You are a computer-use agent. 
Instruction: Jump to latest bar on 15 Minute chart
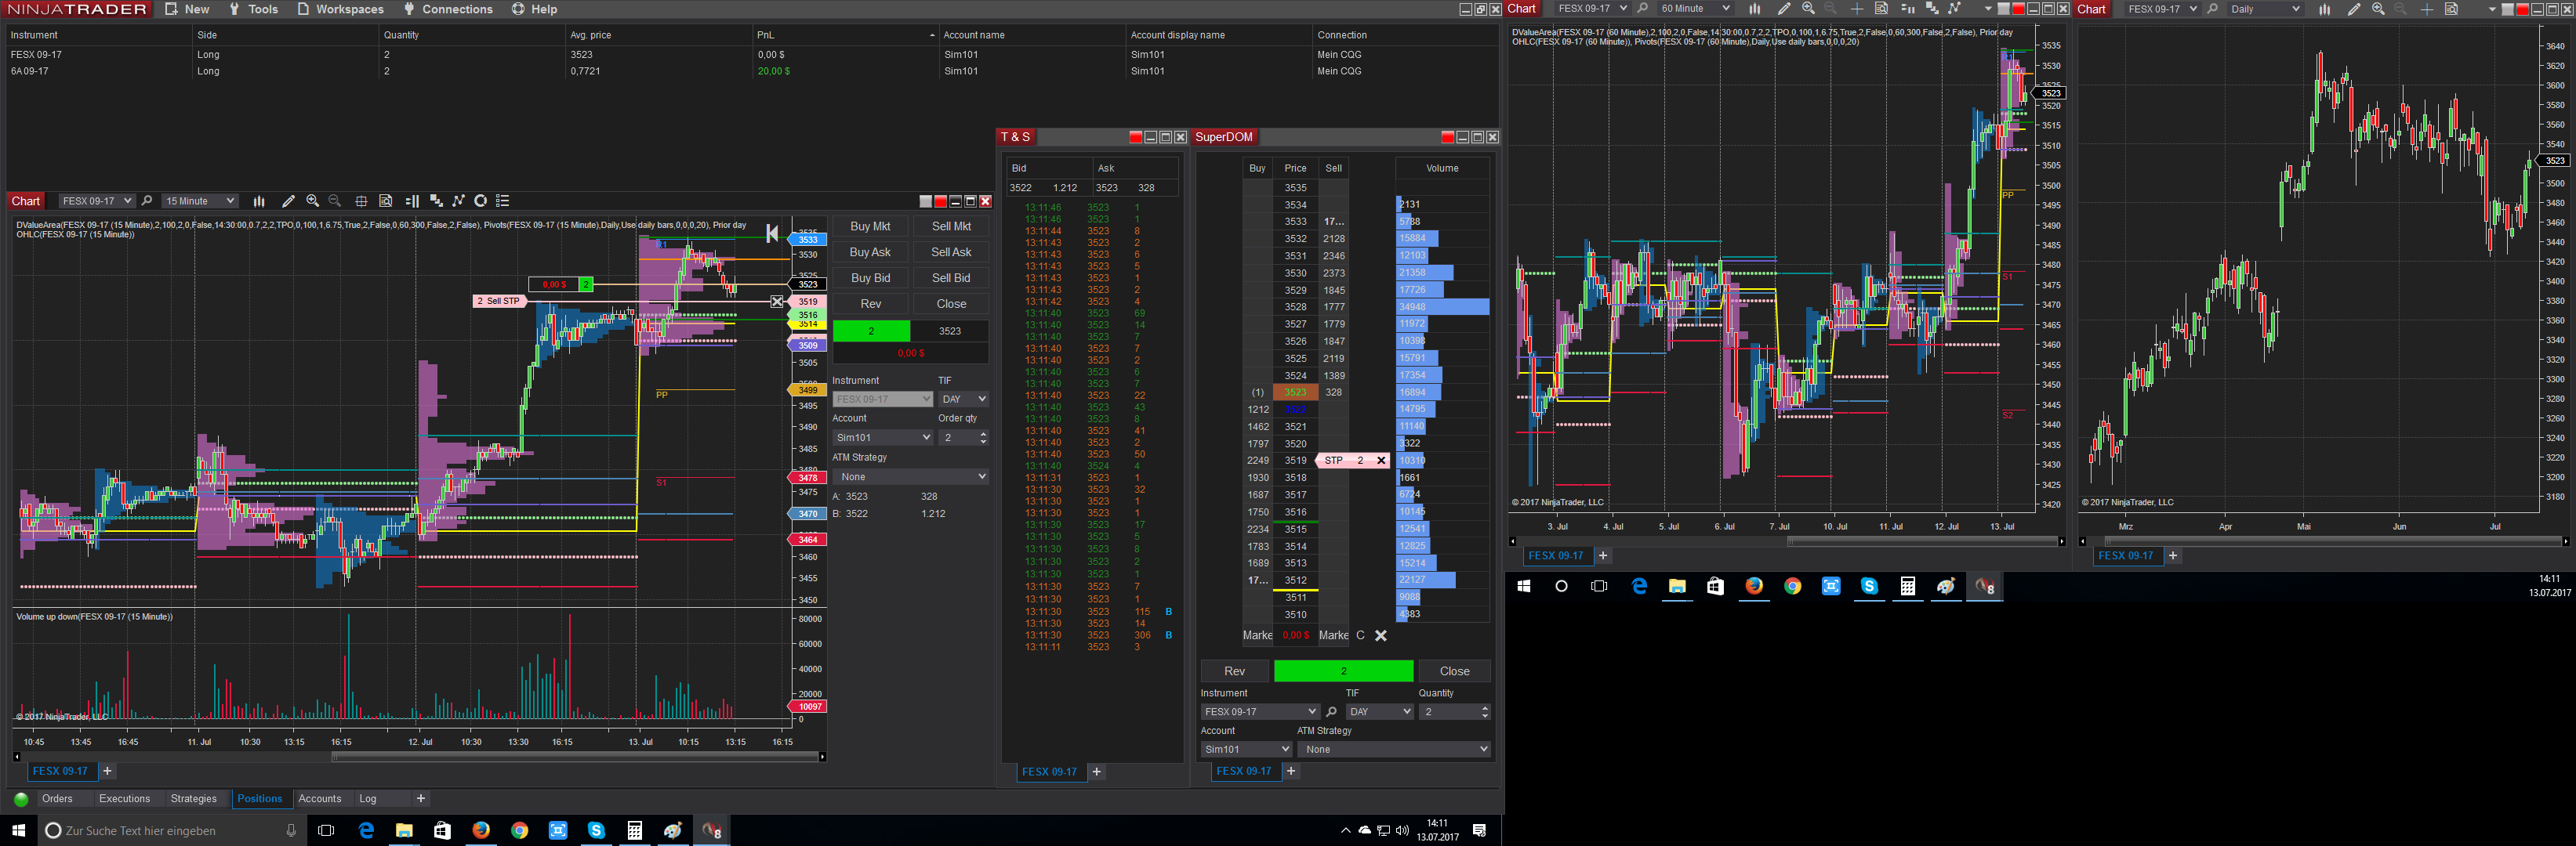pyautogui.click(x=772, y=233)
